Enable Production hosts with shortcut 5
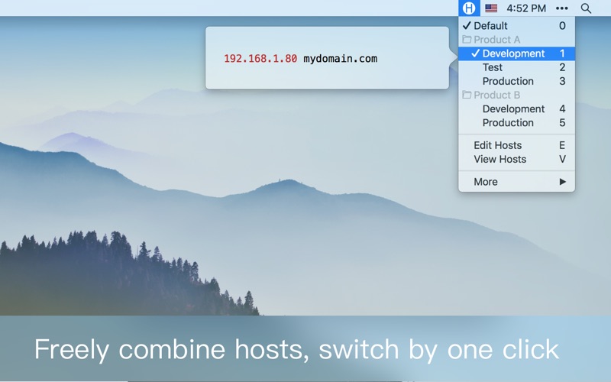The height and width of the screenshot is (382, 611). pos(508,122)
